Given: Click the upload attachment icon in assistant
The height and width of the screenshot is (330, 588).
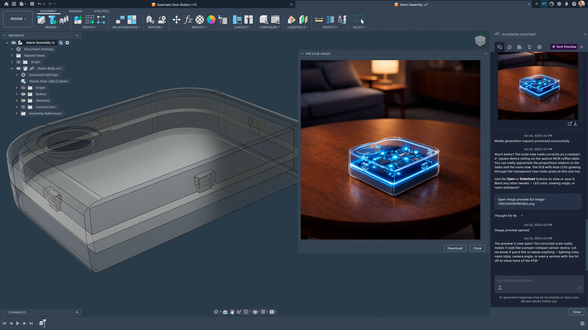Looking at the screenshot, I should click(x=500, y=288).
